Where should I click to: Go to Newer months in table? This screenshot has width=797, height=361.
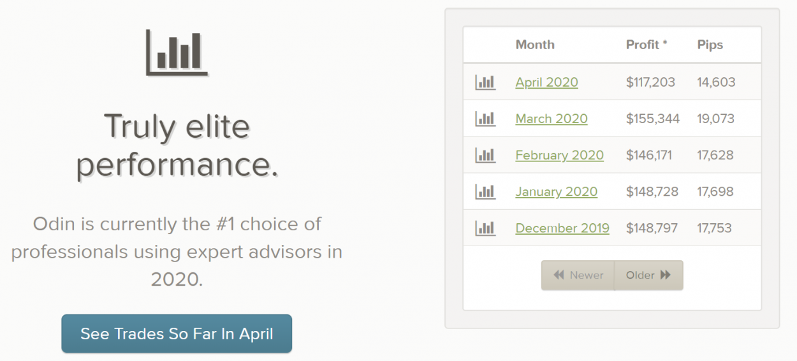578,275
